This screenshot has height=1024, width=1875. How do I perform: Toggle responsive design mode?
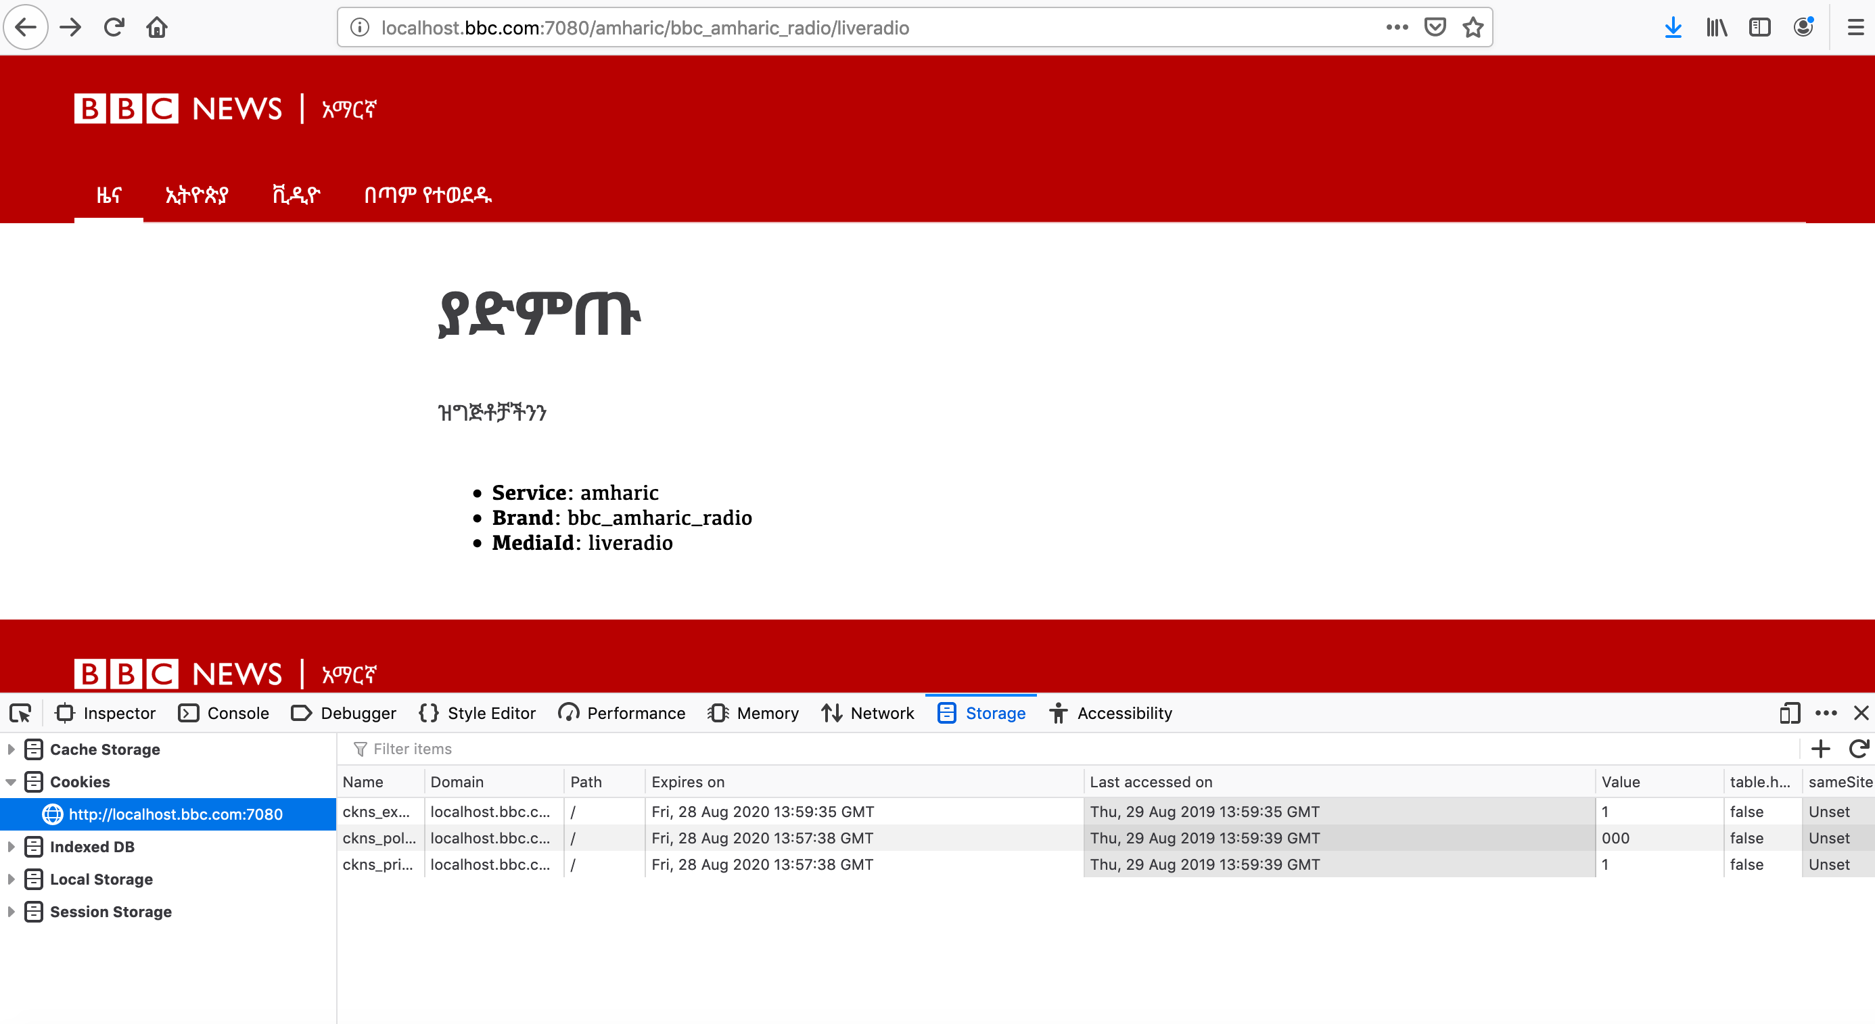1789,714
